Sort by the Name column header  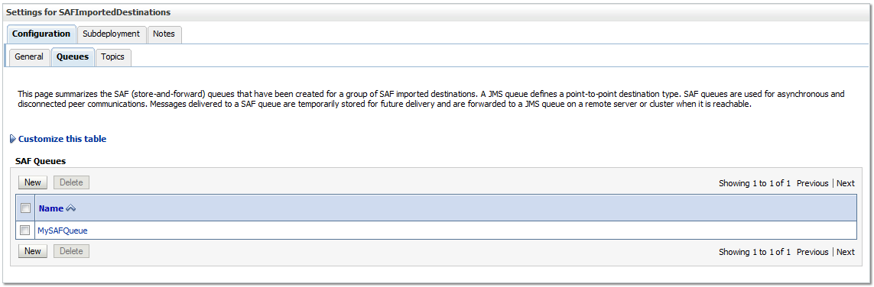[51, 208]
